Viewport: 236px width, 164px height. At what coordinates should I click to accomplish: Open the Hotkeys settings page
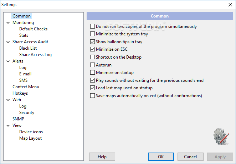(20, 93)
